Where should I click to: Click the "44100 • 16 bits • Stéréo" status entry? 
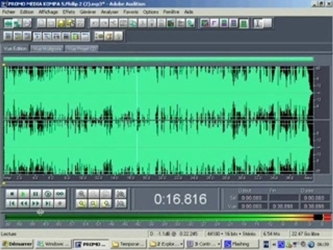[232, 234]
